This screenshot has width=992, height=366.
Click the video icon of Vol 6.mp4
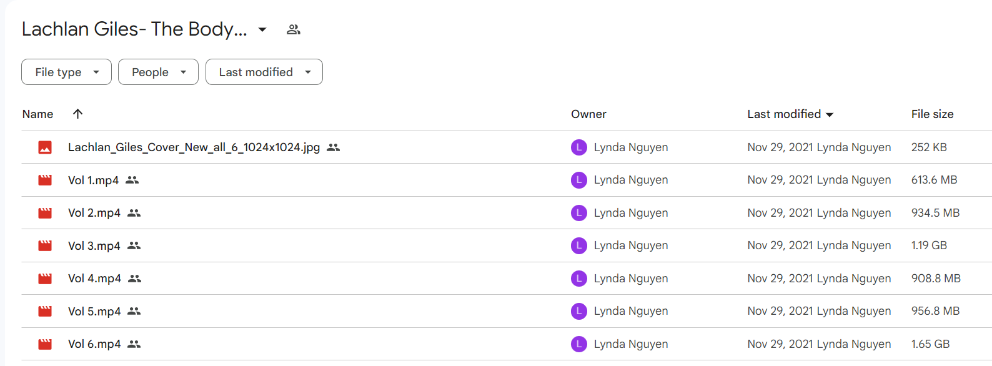(x=45, y=344)
